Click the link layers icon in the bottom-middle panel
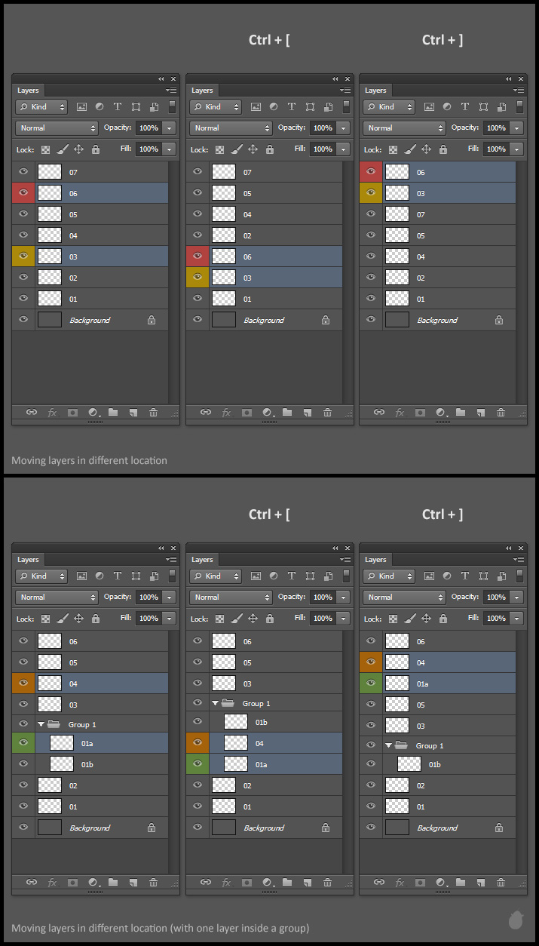The image size is (539, 946). pyautogui.click(x=205, y=882)
